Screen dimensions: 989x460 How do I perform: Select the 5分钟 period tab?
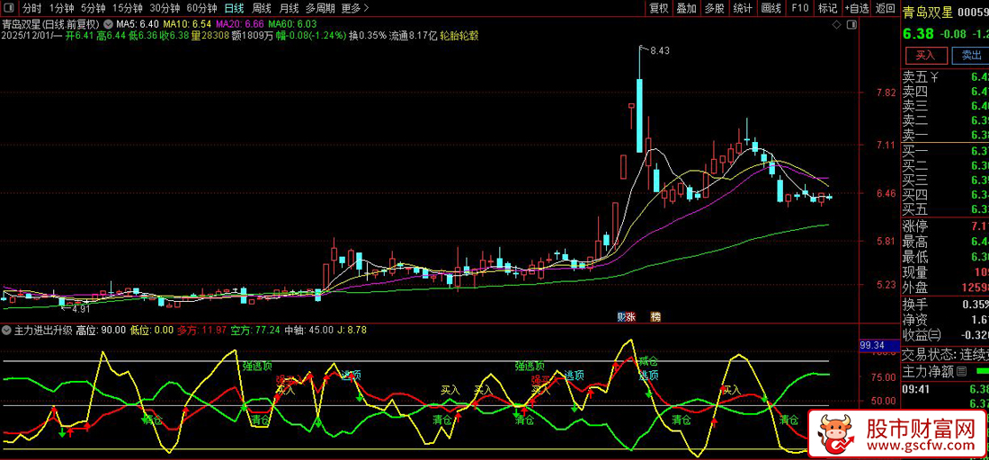pos(93,8)
